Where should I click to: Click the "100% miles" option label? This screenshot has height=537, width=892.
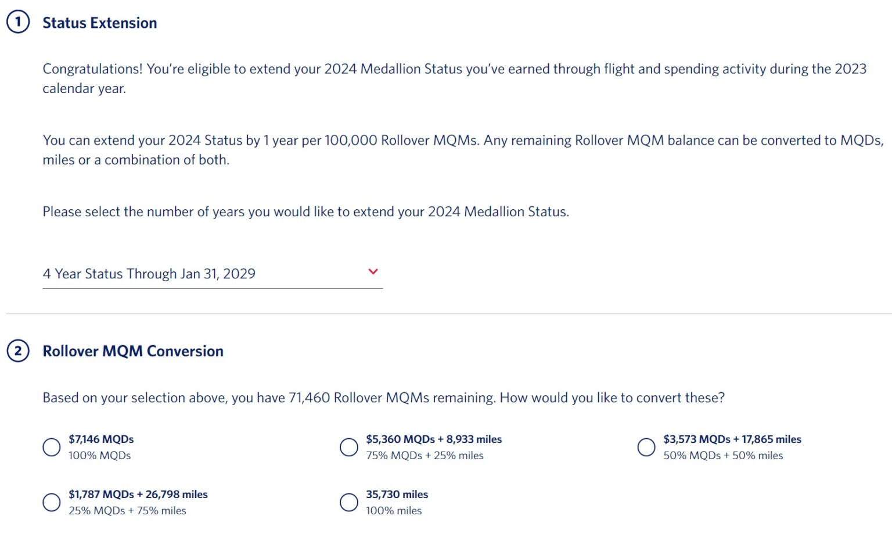(x=394, y=511)
